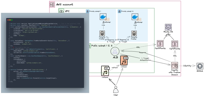
Task: Select the port 443 Listener icon
Action: coord(124,60)
